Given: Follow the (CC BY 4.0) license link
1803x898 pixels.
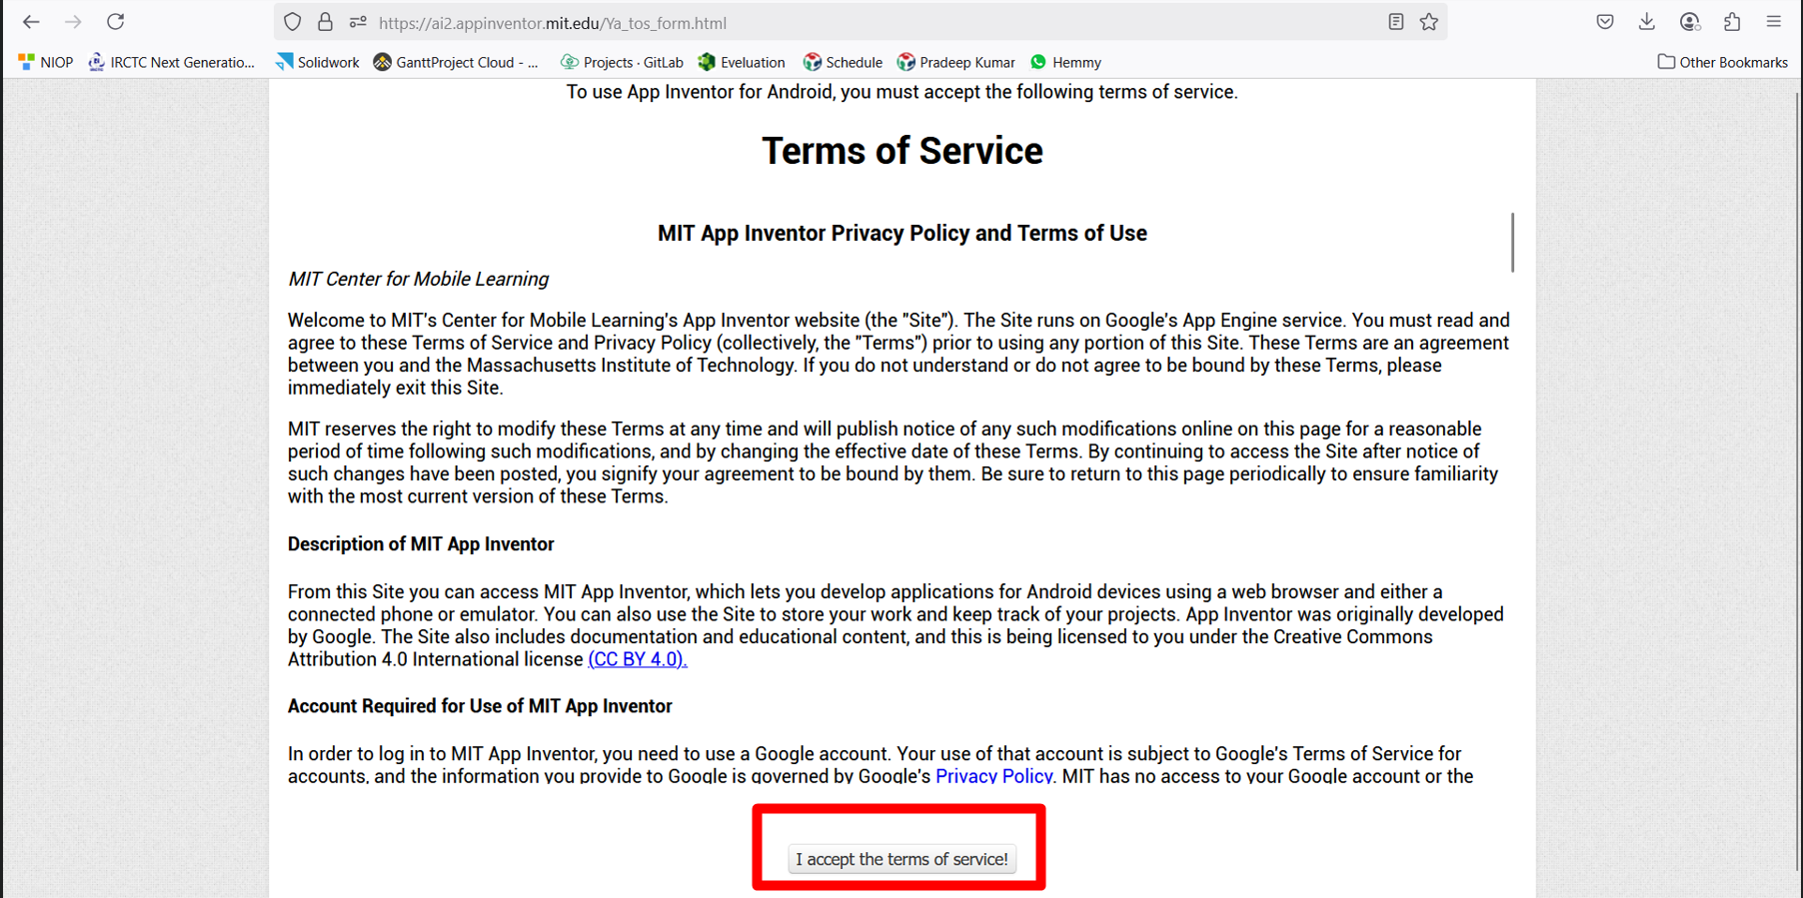Looking at the screenshot, I should point(638,659).
